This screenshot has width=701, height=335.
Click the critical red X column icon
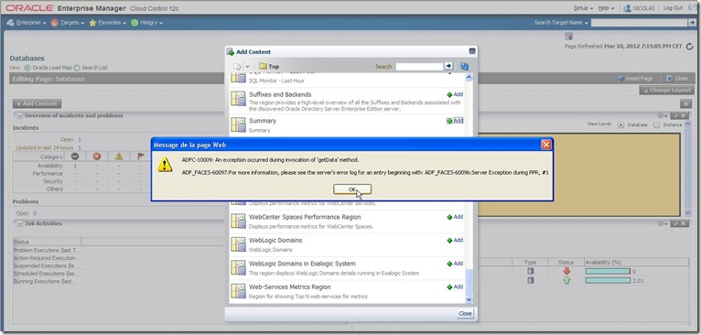(x=97, y=157)
